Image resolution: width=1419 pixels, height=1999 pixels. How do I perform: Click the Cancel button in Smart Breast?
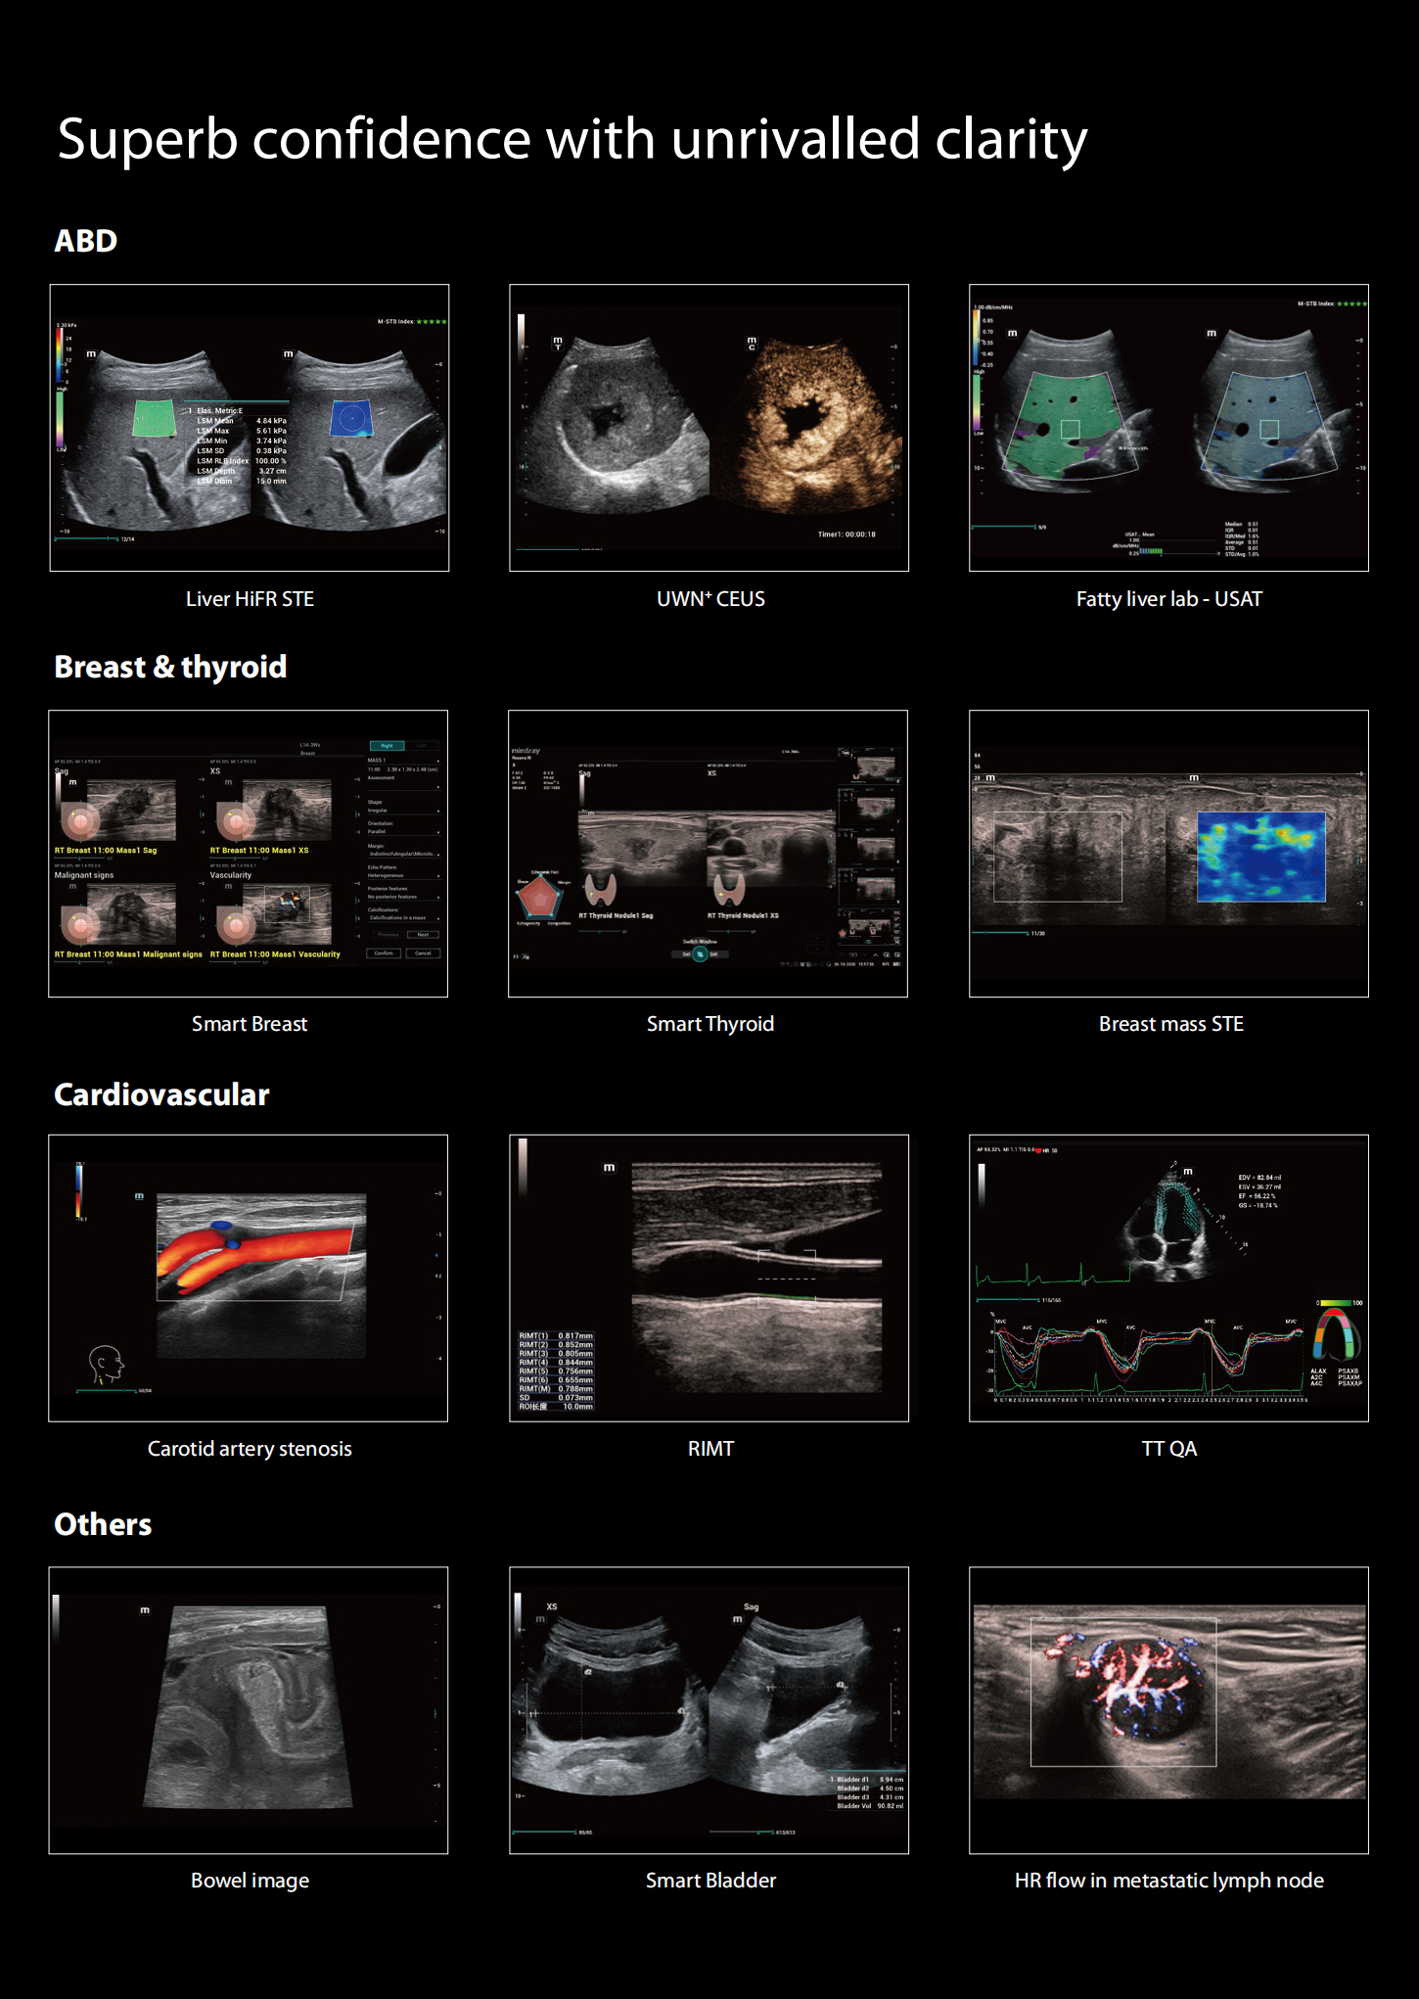pos(423,953)
